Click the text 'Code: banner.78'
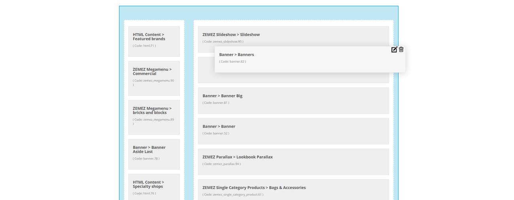Image resolution: width=514 pixels, height=200 pixels. pyautogui.click(x=146, y=159)
